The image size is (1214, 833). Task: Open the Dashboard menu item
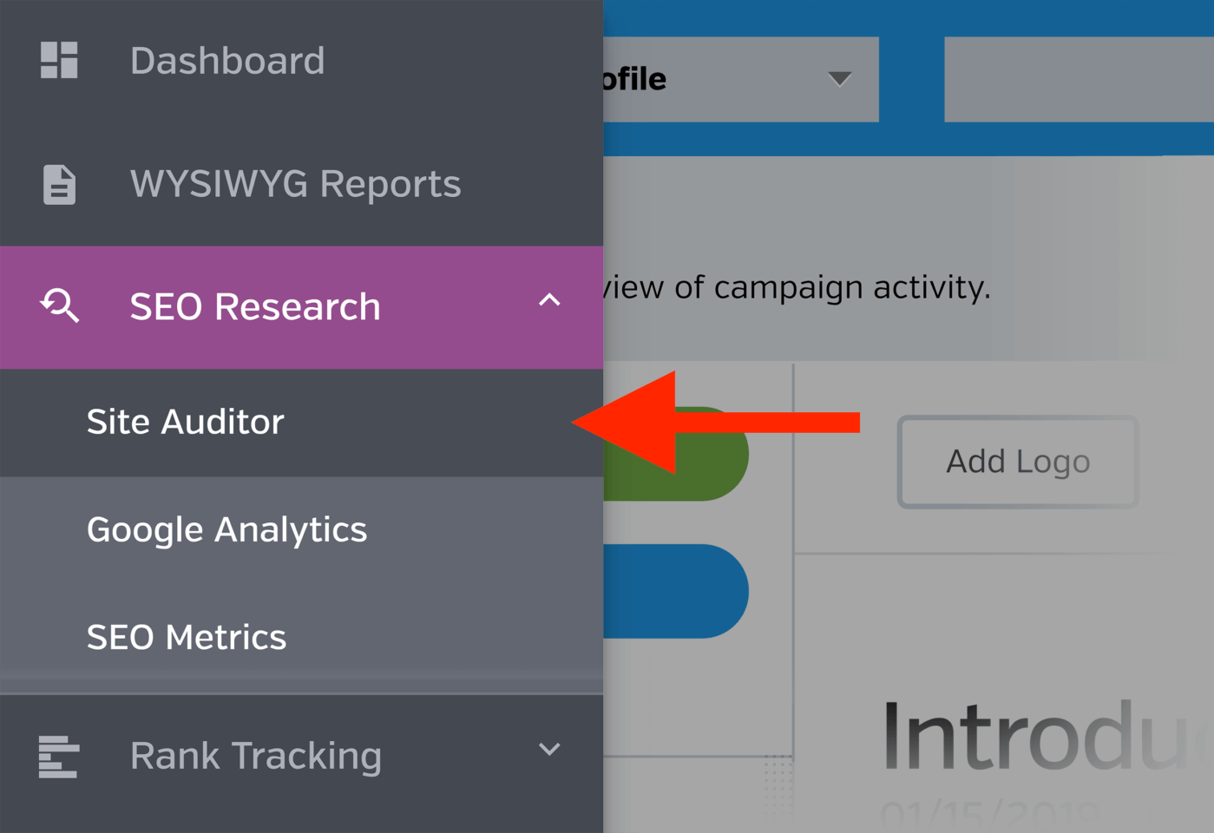click(x=301, y=61)
